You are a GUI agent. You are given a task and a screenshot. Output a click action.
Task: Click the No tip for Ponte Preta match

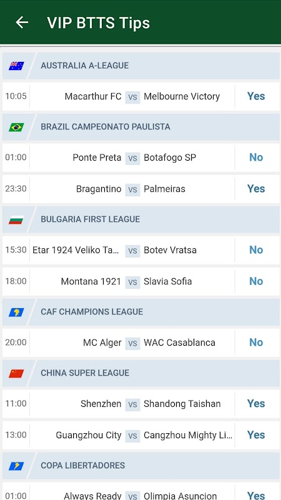click(x=256, y=157)
